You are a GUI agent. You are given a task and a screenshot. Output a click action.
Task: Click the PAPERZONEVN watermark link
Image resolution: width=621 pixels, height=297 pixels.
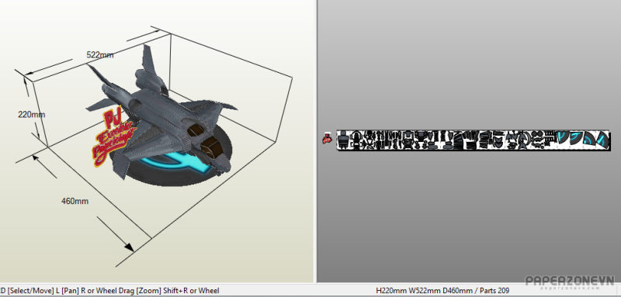pyautogui.click(x=570, y=282)
